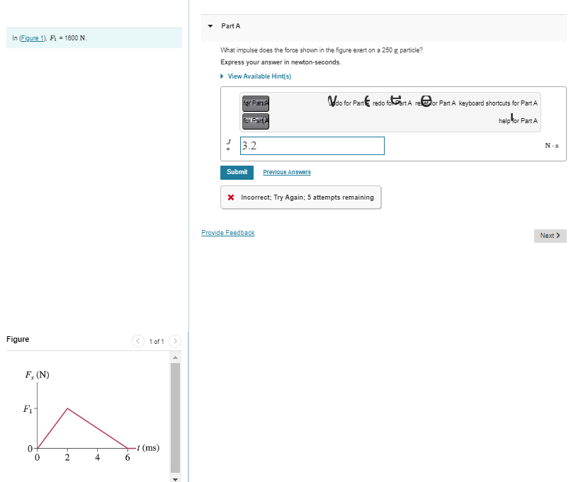Click the previous figure arrow
571x482 pixels.
pos(138,340)
